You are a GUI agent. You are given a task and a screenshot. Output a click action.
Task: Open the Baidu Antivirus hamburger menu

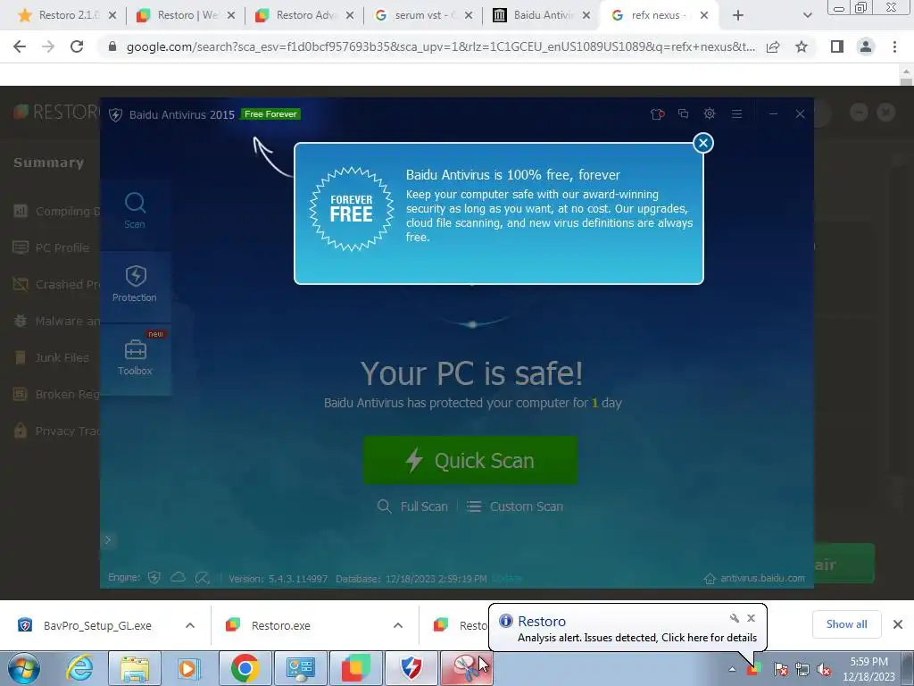click(x=736, y=113)
